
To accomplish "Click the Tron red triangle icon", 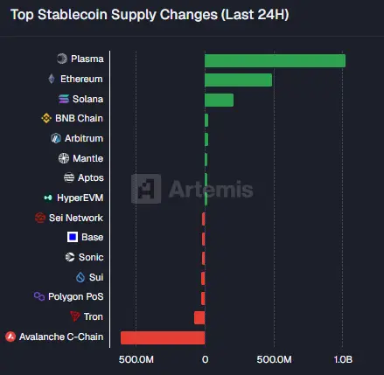I will [75, 316].
